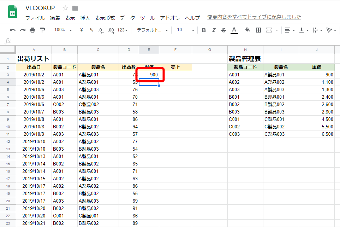The height and width of the screenshot is (227, 340).
Task: Open the borders tool
Action: pyautogui.click(x=258, y=30)
